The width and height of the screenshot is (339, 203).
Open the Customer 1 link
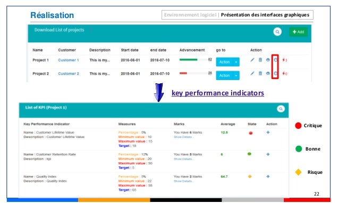[69, 60]
